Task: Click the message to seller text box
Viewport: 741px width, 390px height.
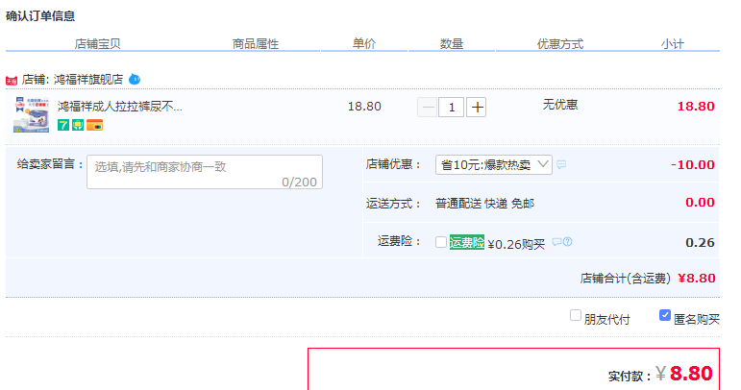Action: 205,172
